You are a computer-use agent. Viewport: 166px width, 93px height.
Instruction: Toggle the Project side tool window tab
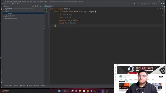point(2,8)
